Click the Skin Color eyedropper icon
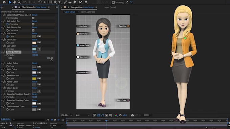Viewport: 230px width, 129px height. pyautogui.click(x=39, y=43)
